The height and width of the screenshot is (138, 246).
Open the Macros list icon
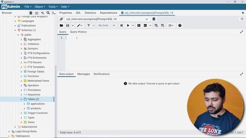(x=171, y=25)
